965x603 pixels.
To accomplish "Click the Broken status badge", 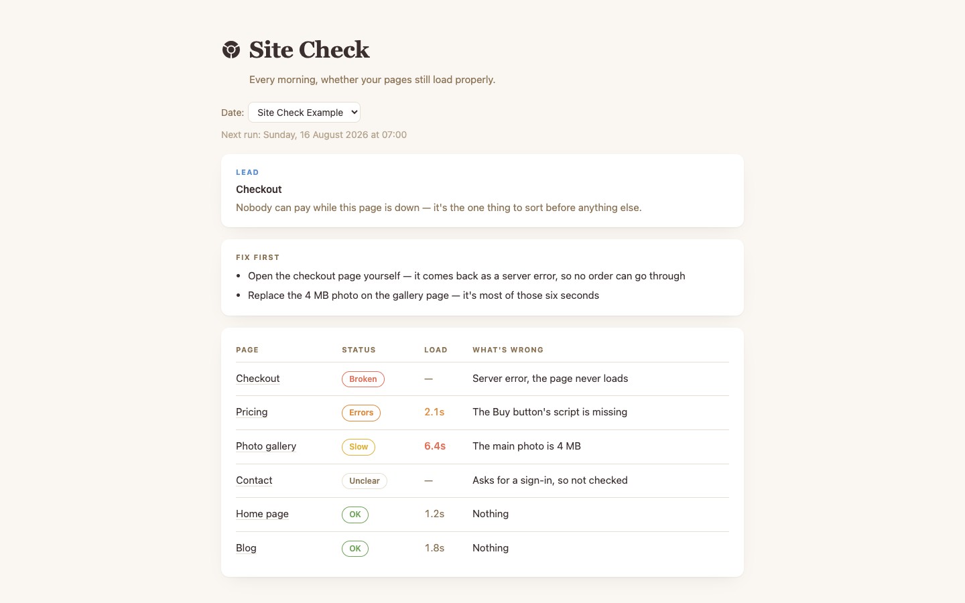I will pyautogui.click(x=363, y=379).
